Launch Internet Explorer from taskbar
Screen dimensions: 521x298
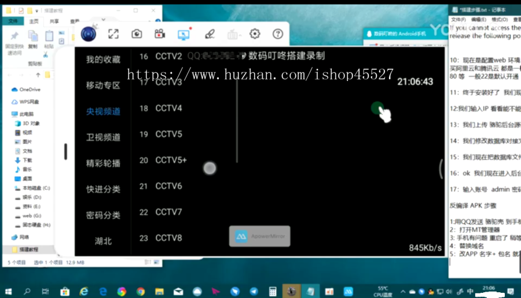[x=84, y=292]
